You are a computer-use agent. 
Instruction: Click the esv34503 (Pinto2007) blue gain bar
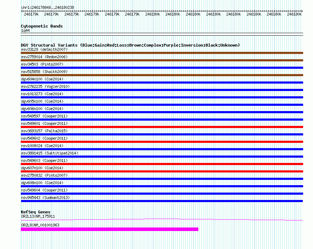162,68
